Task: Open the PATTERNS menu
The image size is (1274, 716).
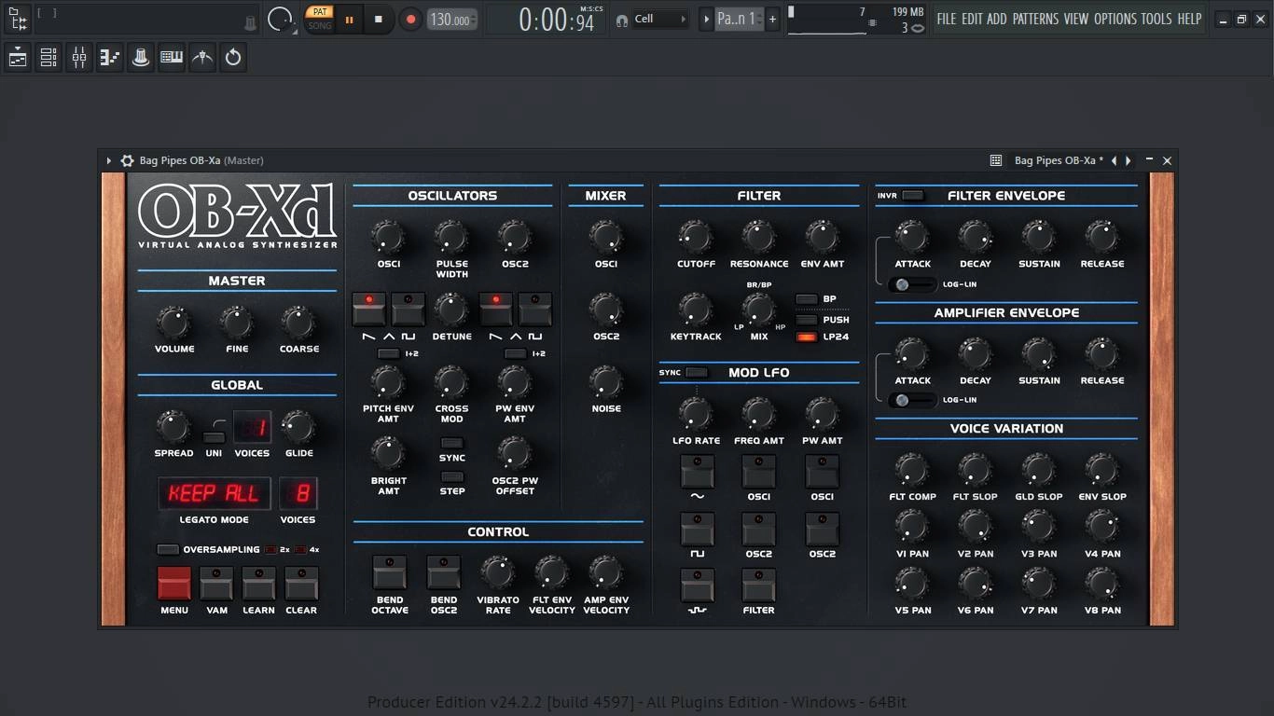Action: point(1035,19)
